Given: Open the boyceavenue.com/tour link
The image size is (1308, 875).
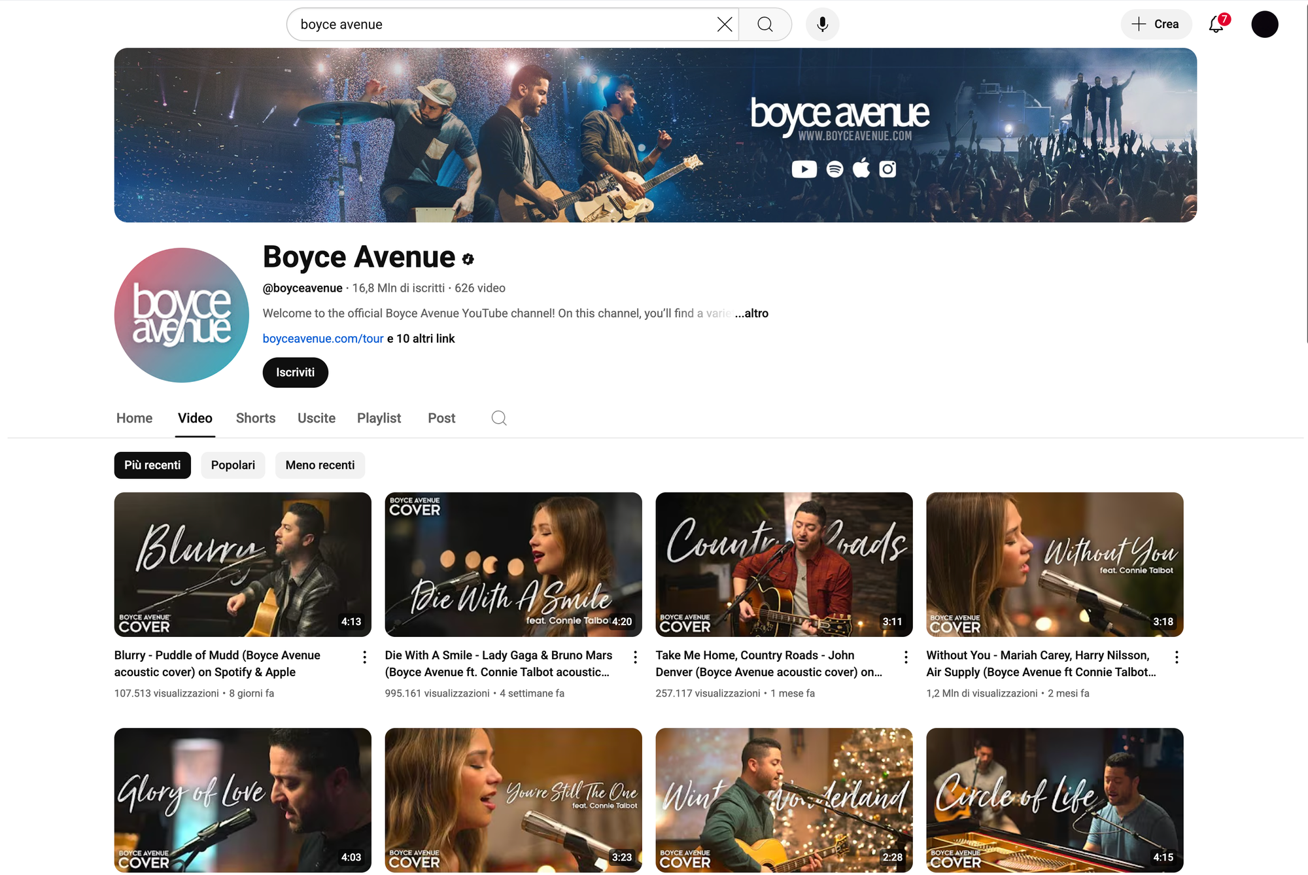Looking at the screenshot, I should point(323,339).
